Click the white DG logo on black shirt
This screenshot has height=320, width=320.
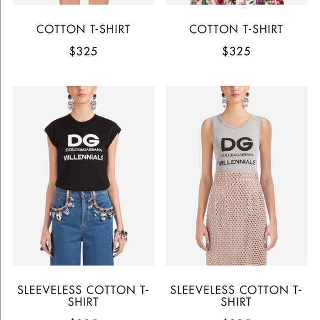click(x=83, y=140)
